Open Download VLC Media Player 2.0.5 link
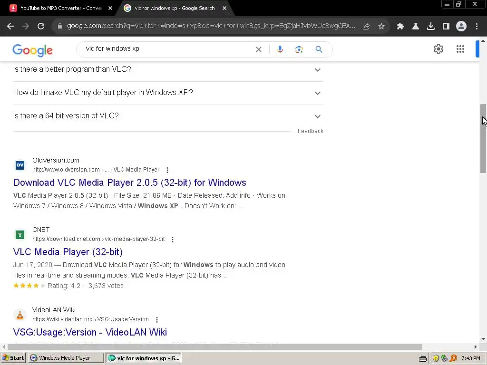 tap(130, 182)
